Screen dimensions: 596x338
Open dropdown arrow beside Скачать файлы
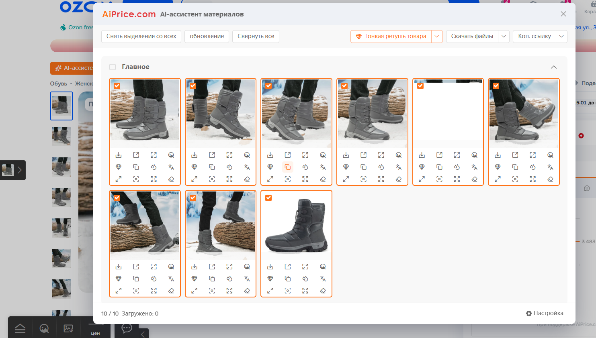click(504, 37)
